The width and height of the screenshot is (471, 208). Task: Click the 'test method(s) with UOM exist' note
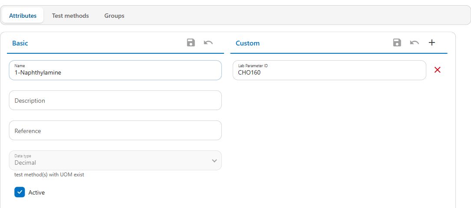[x=49, y=175]
